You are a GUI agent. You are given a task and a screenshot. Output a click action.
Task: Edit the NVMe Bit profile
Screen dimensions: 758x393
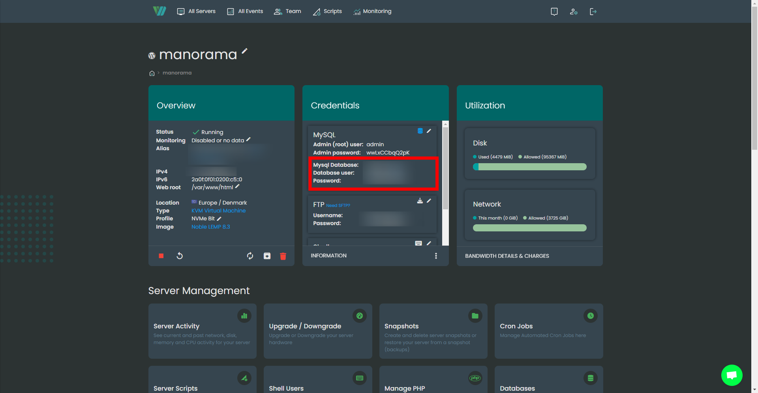[219, 219]
